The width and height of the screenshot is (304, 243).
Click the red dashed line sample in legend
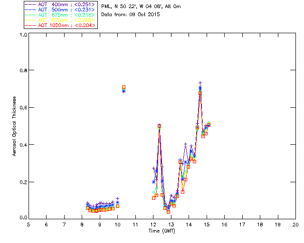point(30,25)
